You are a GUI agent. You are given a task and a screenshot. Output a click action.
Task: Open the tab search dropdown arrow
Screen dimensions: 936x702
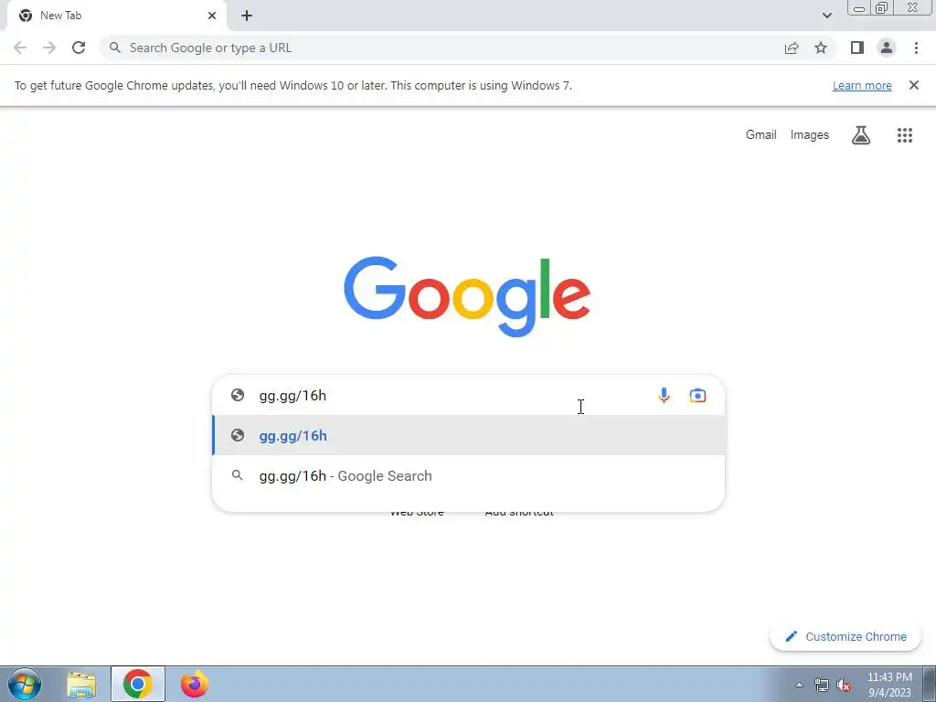coord(826,16)
